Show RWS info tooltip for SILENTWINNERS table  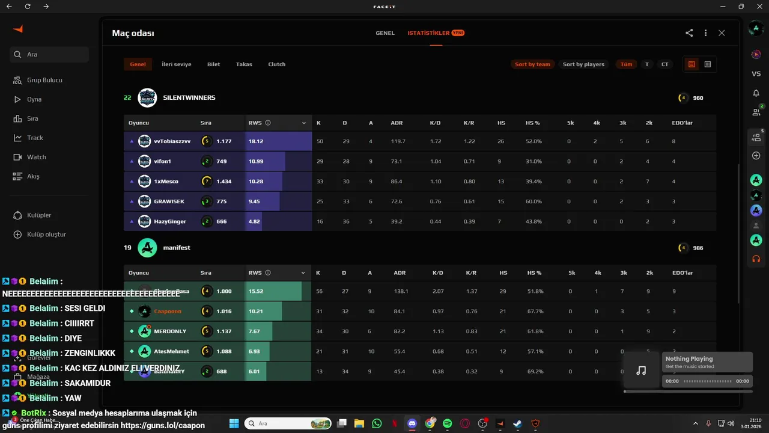[x=268, y=123]
